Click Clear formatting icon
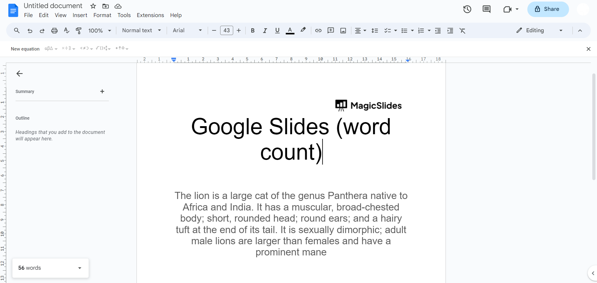 tap(462, 30)
